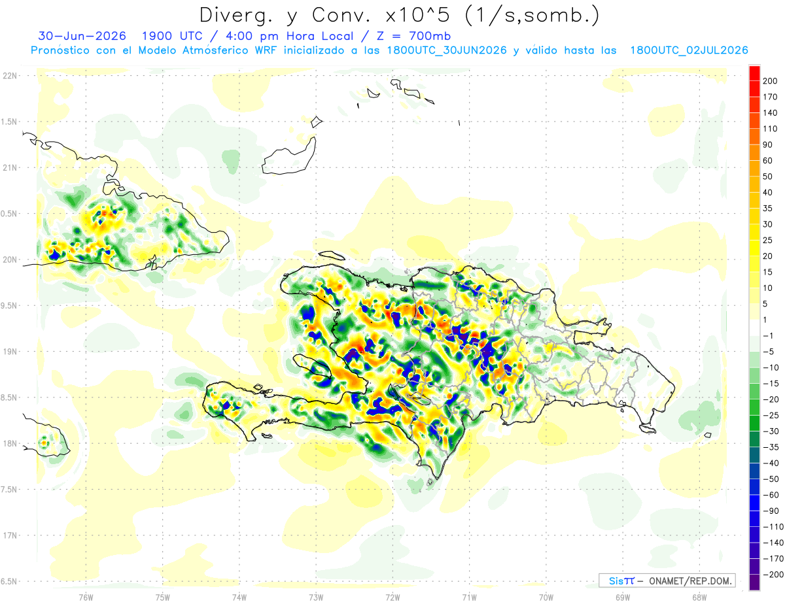
Task: Click the valid-until stamp '1800UTC_02JUL2026'
Action: point(689,50)
